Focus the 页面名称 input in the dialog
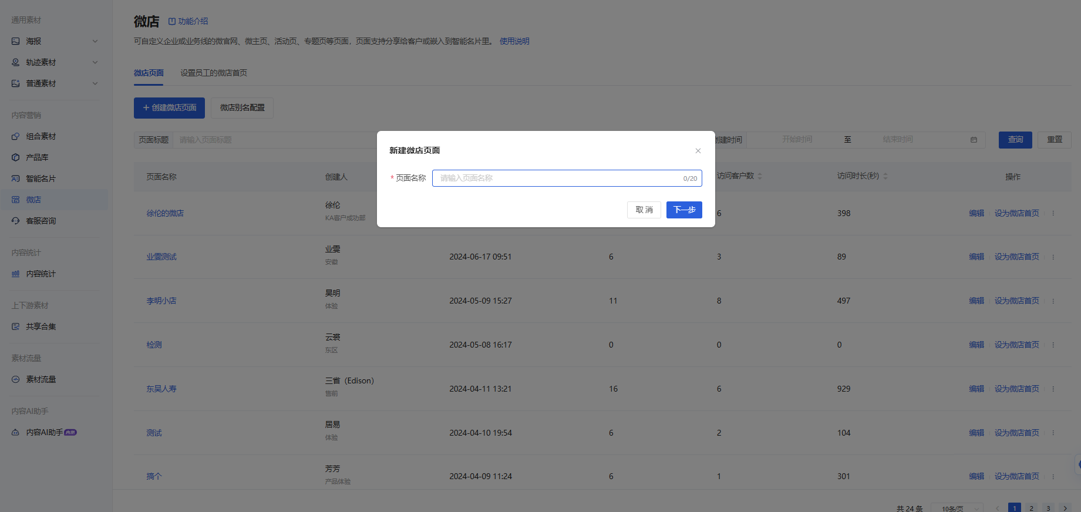 pyautogui.click(x=567, y=178)
